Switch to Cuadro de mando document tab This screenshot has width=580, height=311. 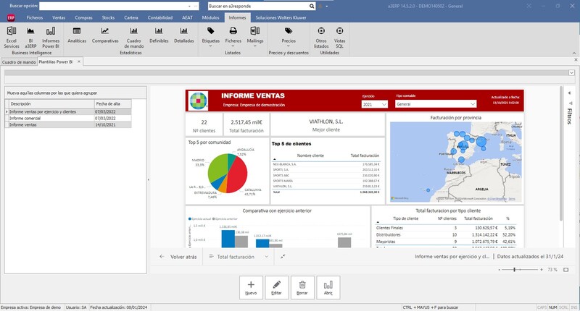click(20, 62)
